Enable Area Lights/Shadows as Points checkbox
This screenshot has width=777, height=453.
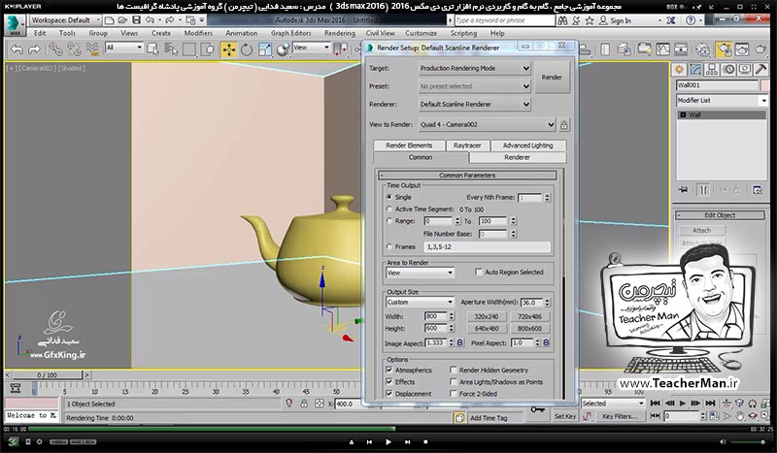click(453, 382)
